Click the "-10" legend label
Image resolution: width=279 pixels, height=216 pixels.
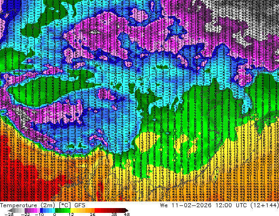tap(40, 214)
